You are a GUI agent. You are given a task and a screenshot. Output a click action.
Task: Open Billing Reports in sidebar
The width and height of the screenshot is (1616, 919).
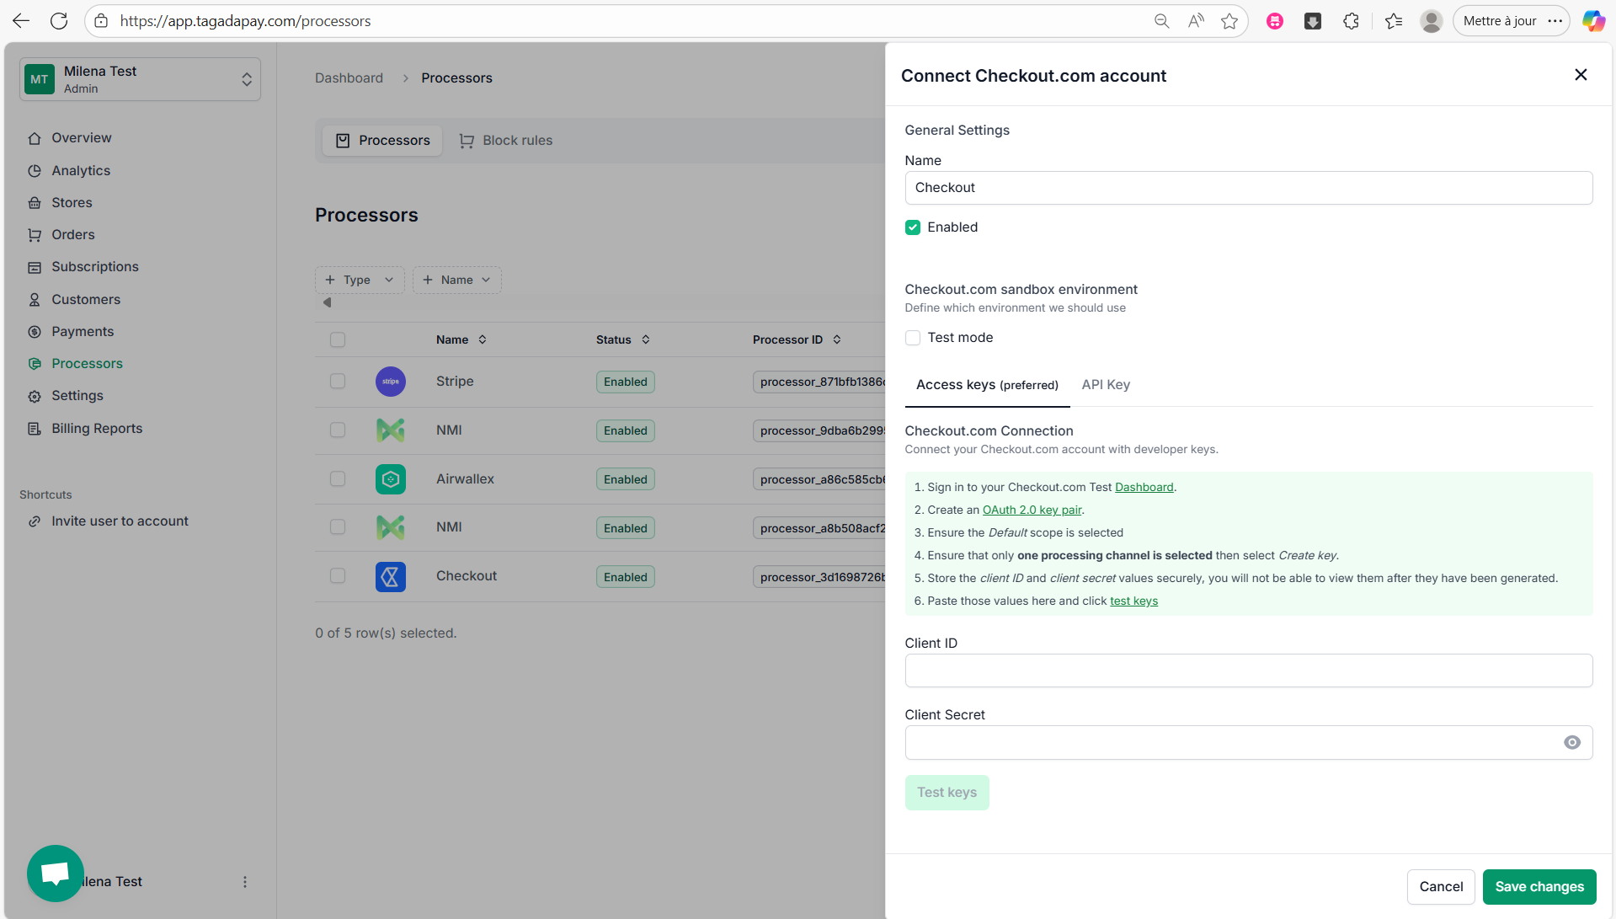97,429
